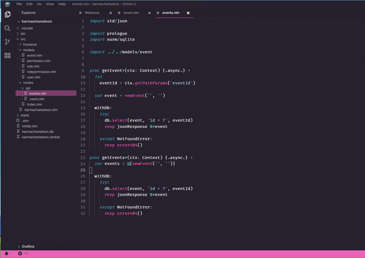Expand the .vscode folder
Image resolution: width=365 pixels, height=258 pixels.
(18, 28)
